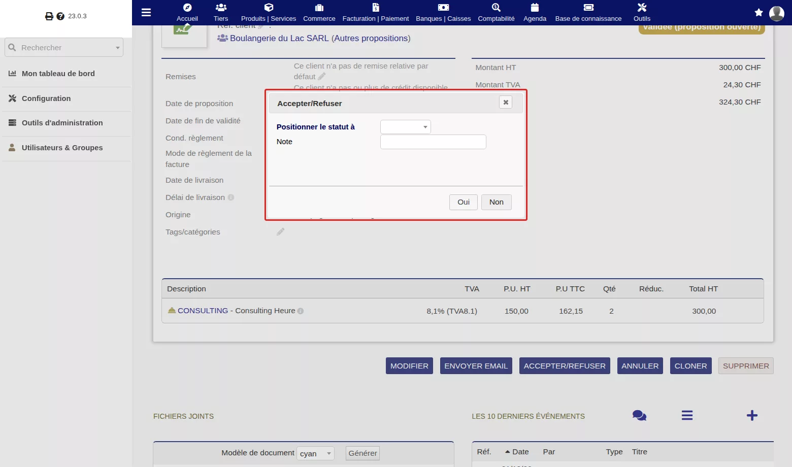Open the Modèle de document cyan dropdown
Image resolution: width=792 pixels, height=467 pixels.
tap(316, 453)
